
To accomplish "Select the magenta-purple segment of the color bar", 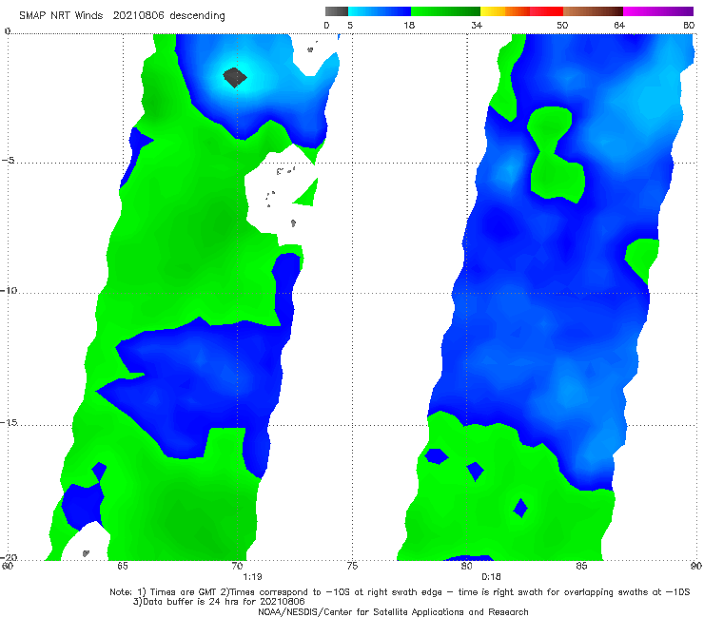I will 658,11.
